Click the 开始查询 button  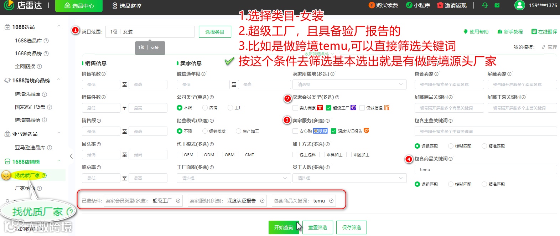(284, 227)
